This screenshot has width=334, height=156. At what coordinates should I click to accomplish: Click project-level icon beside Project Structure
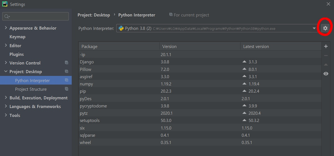(x=66, y=89)
